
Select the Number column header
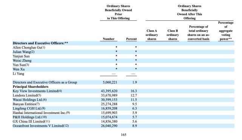coord(108,39)
